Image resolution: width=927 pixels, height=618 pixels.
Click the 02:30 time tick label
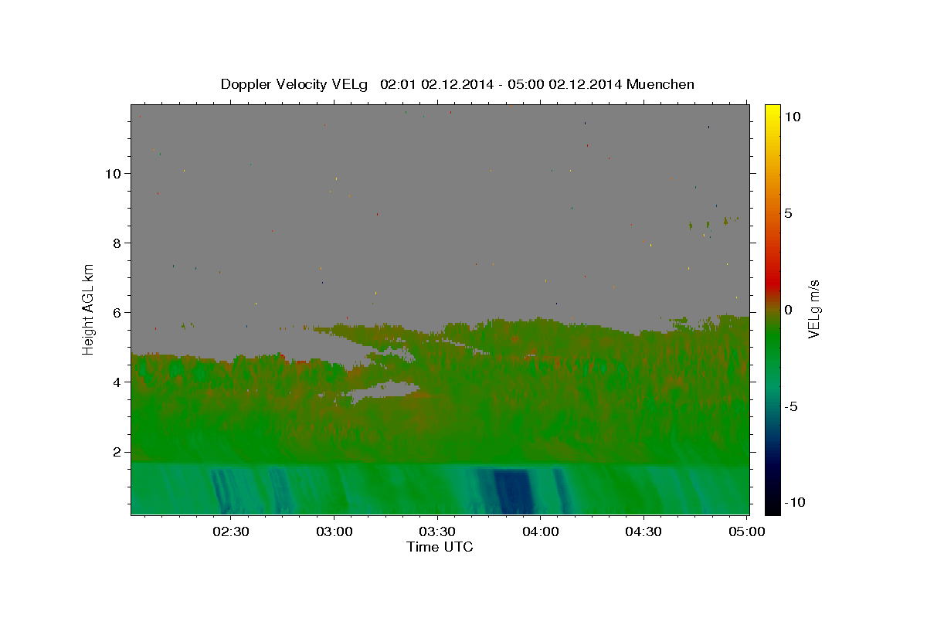point(231,532)
